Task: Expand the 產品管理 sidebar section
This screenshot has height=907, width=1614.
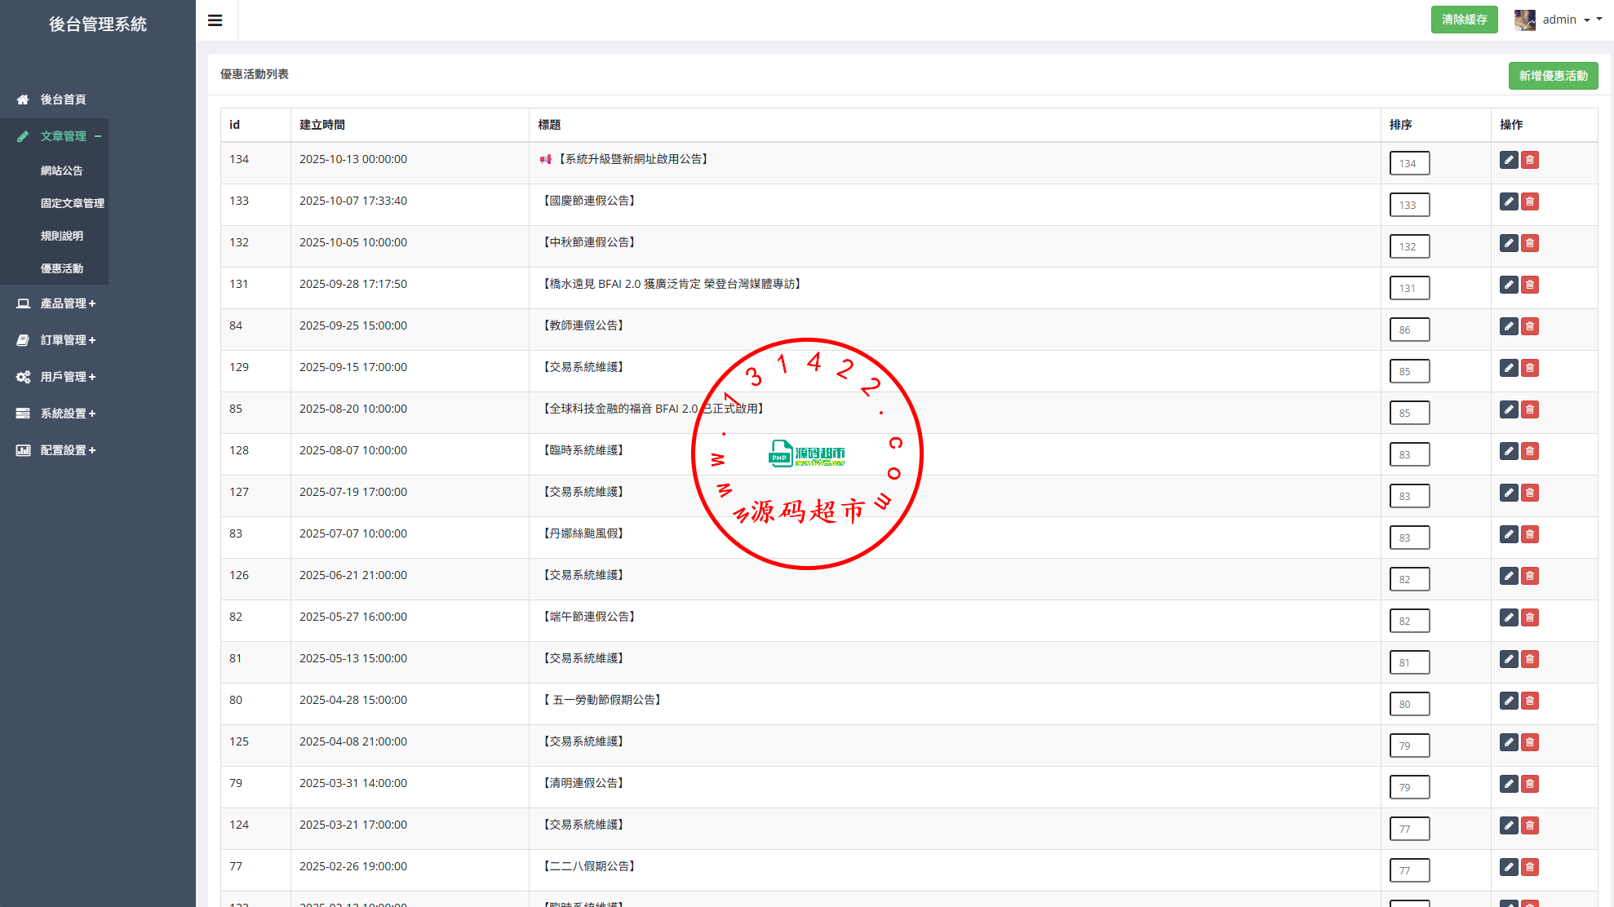Action: tap(68, 303)
